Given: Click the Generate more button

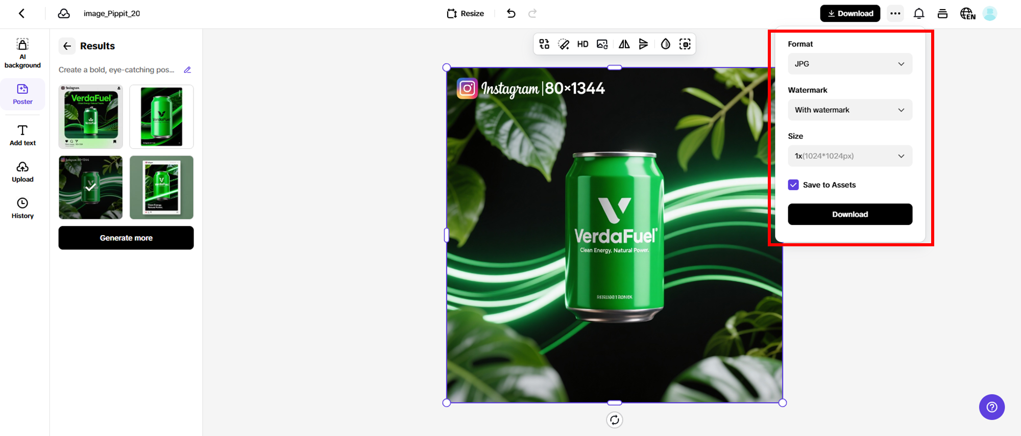Looking at the screenshot, I should [126, 238].
